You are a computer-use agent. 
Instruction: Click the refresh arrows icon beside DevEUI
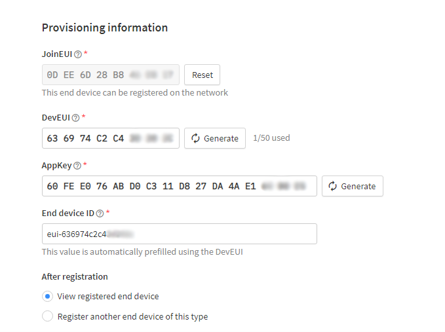pos(195,138)
